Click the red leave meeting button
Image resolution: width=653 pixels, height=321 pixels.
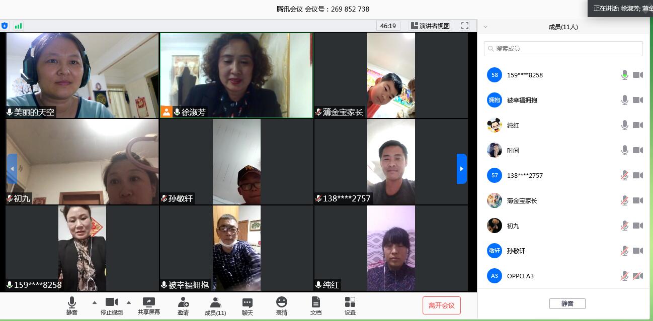(441, 305)
